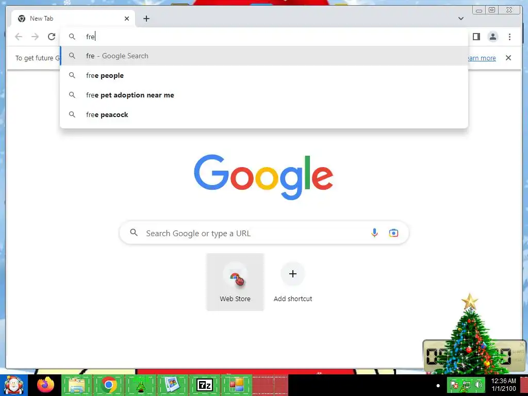
Task: Click the magnifier icon in Google search box
Action: 134,233
